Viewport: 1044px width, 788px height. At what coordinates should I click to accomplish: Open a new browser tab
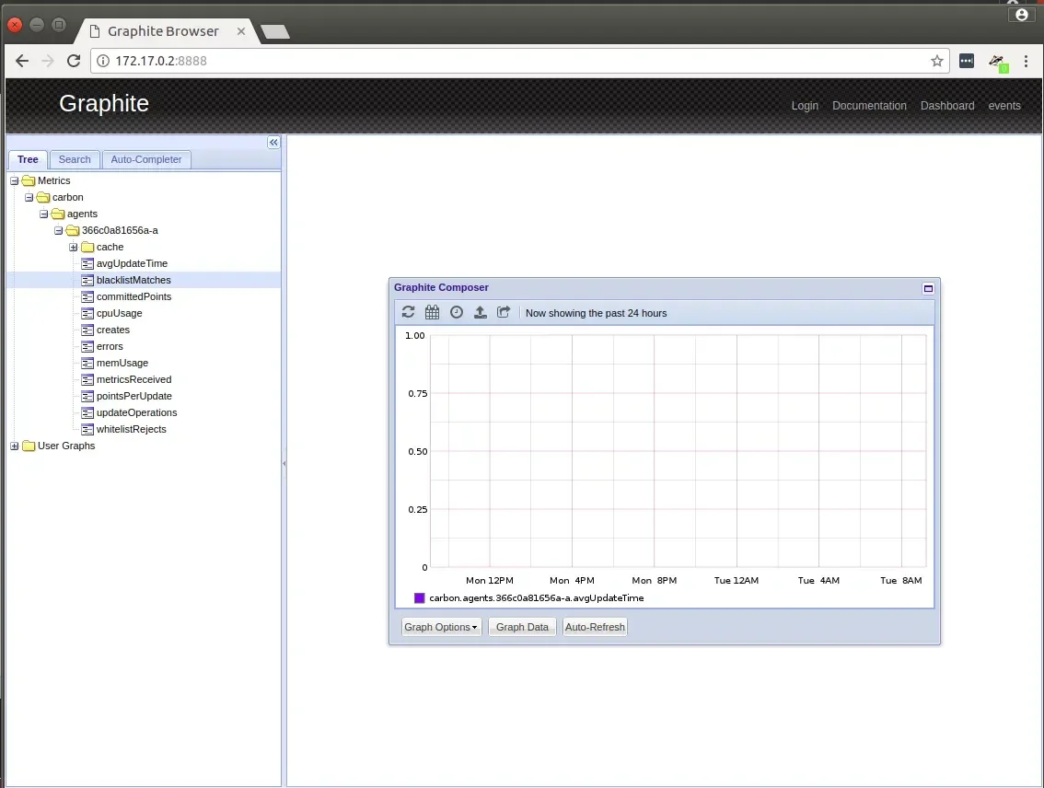point(275,31)
